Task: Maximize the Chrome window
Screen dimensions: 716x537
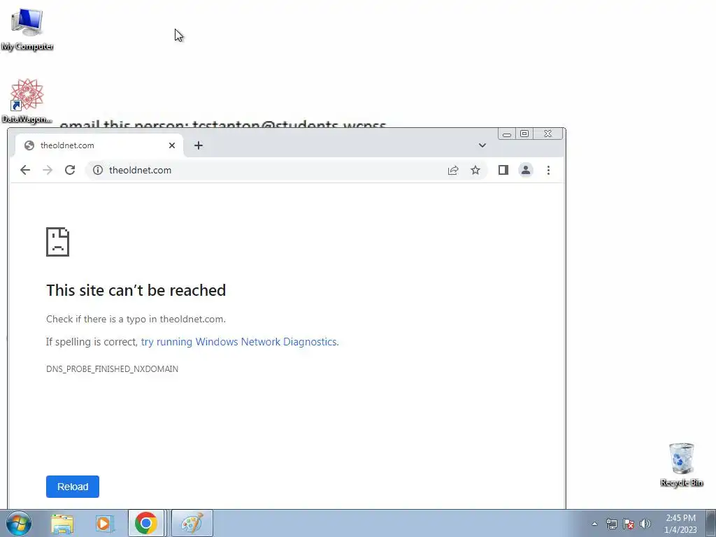Action: pyautogui.click(x=524, y=134)
